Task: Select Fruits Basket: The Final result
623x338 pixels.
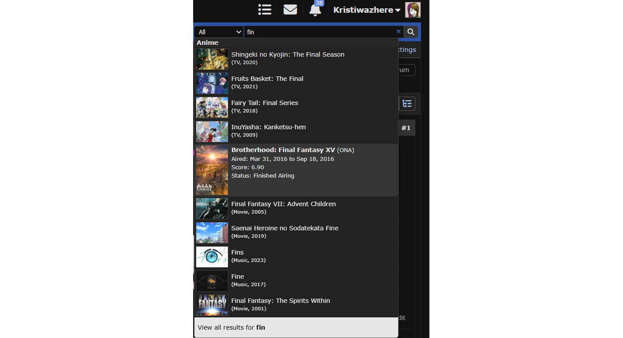Action: click(296, 83)
